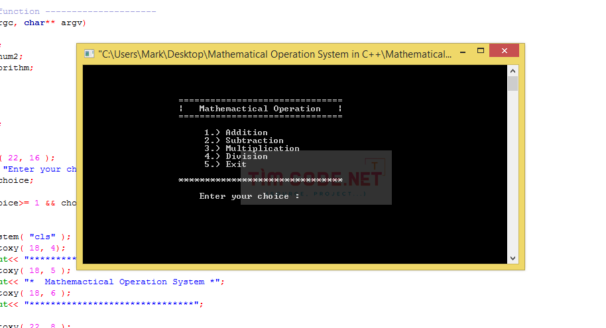
Task: Open the console window system menu icon
Action: point(90,54)
